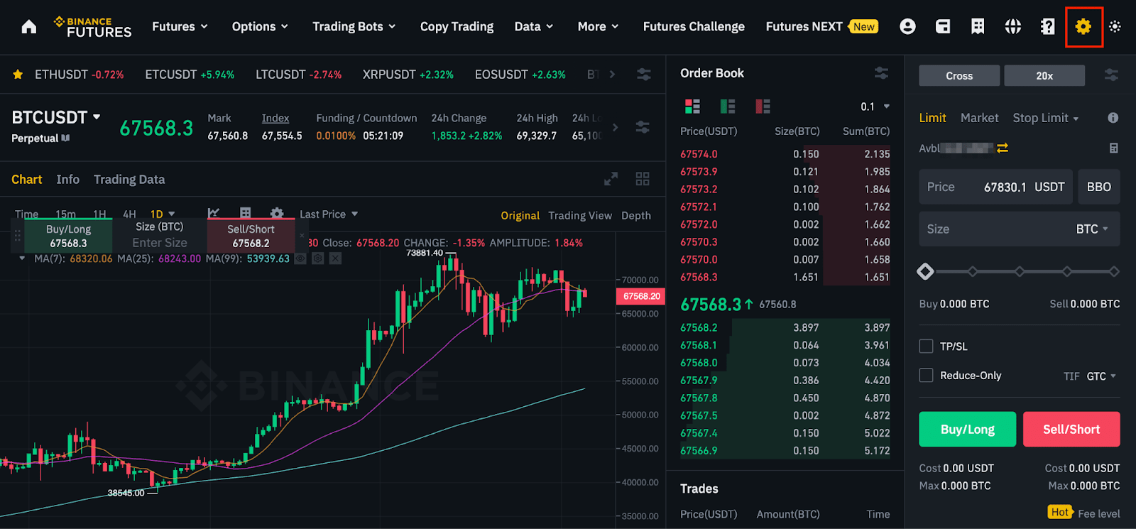Click the BBO price button

click(1098, 187)
